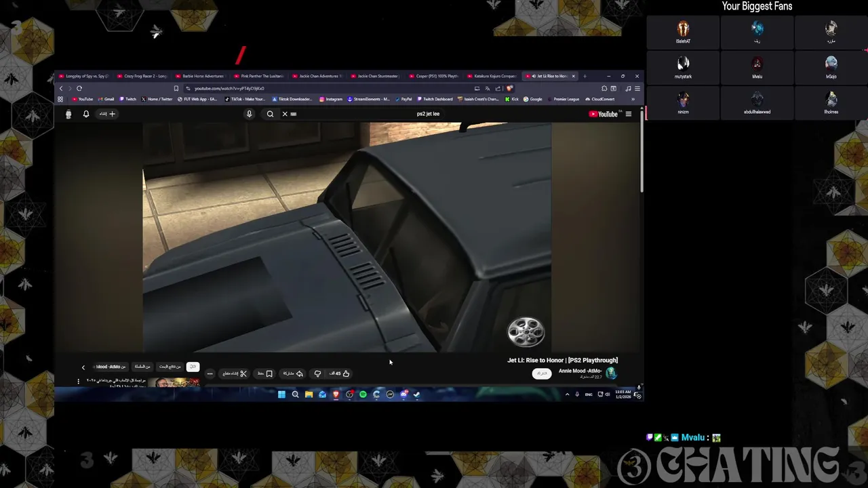This screenshot has width=868, height=488.
Task: Click the clip scissors button
Action: (235, 373)
